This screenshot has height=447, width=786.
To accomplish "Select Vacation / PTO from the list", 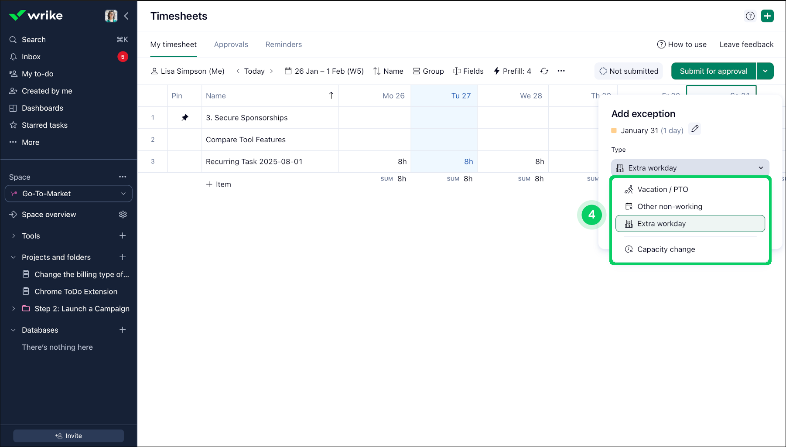I will pos(662,189).
